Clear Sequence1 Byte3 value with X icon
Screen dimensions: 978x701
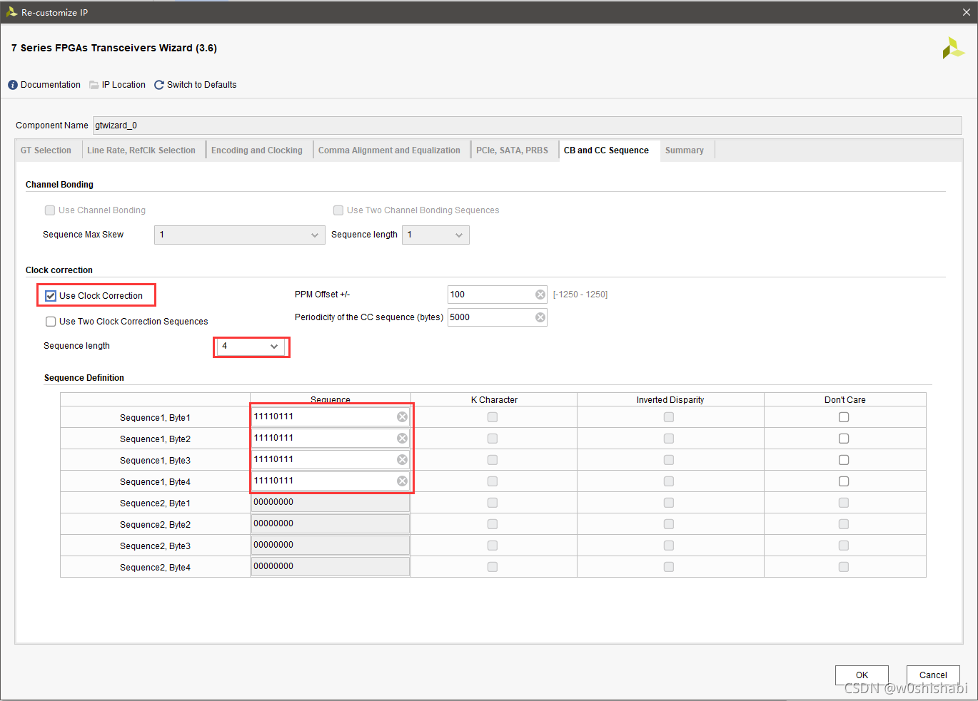[403, 460]
